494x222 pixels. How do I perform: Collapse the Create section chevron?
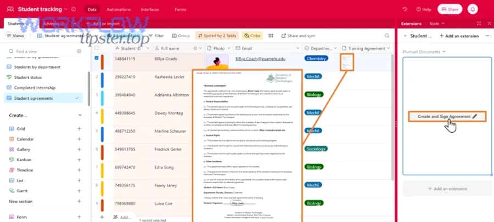coord(79,115)
